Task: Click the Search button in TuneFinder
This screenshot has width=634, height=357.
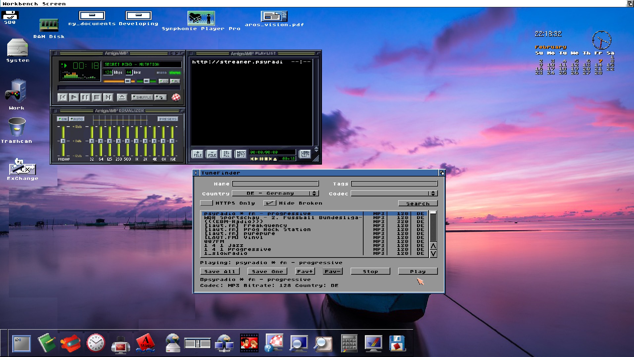Action: 417,203
